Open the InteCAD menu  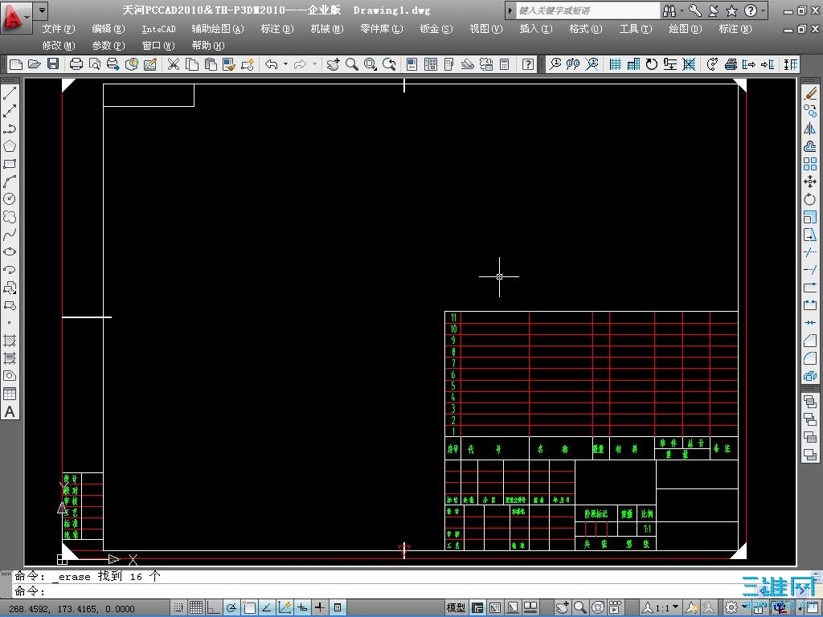tap(158, 30)
